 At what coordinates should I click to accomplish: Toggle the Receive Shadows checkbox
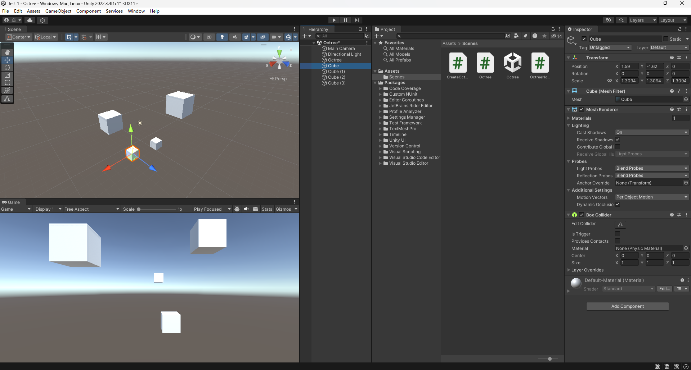[618, 140]
